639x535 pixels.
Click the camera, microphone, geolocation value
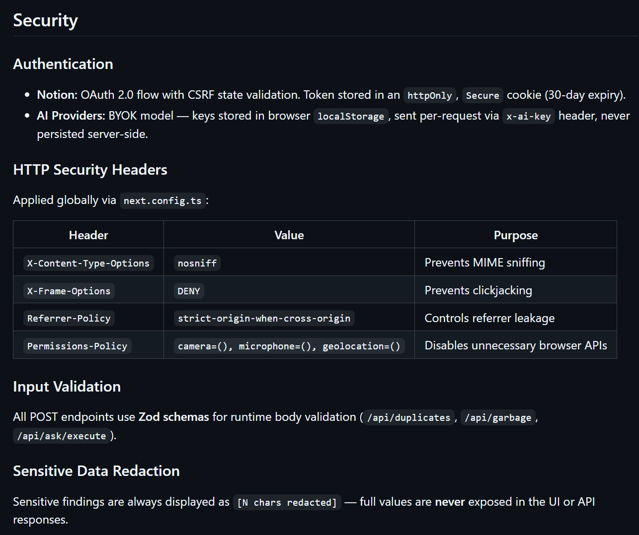coord(289,346)
